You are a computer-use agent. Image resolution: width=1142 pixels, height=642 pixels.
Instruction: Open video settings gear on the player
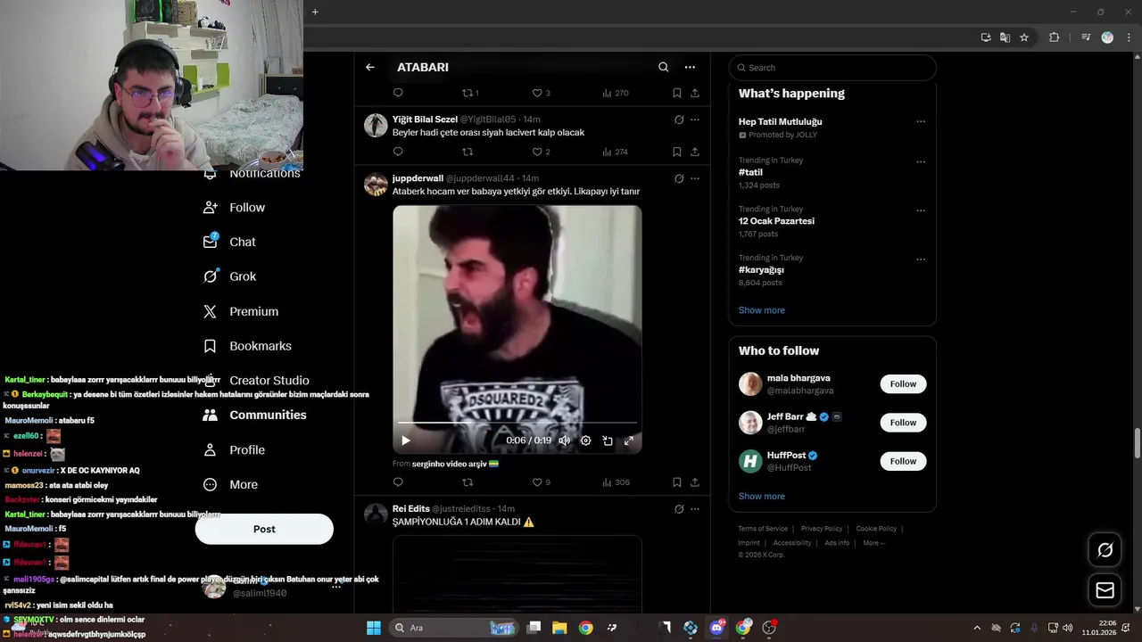coord(585,440)
